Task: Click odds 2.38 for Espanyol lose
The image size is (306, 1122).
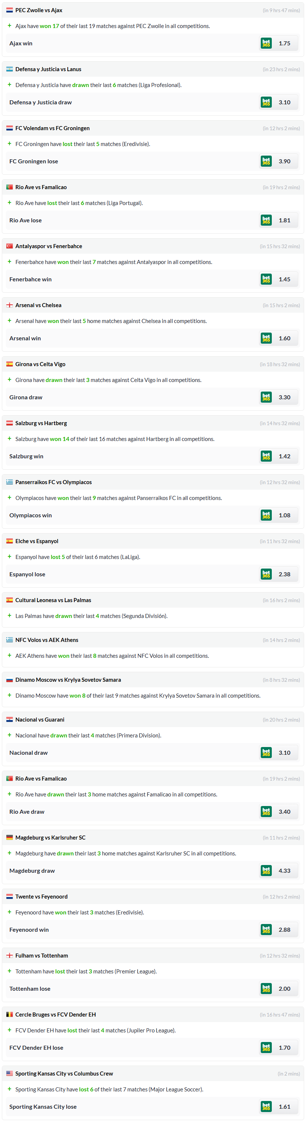Action: coord(285,574)
